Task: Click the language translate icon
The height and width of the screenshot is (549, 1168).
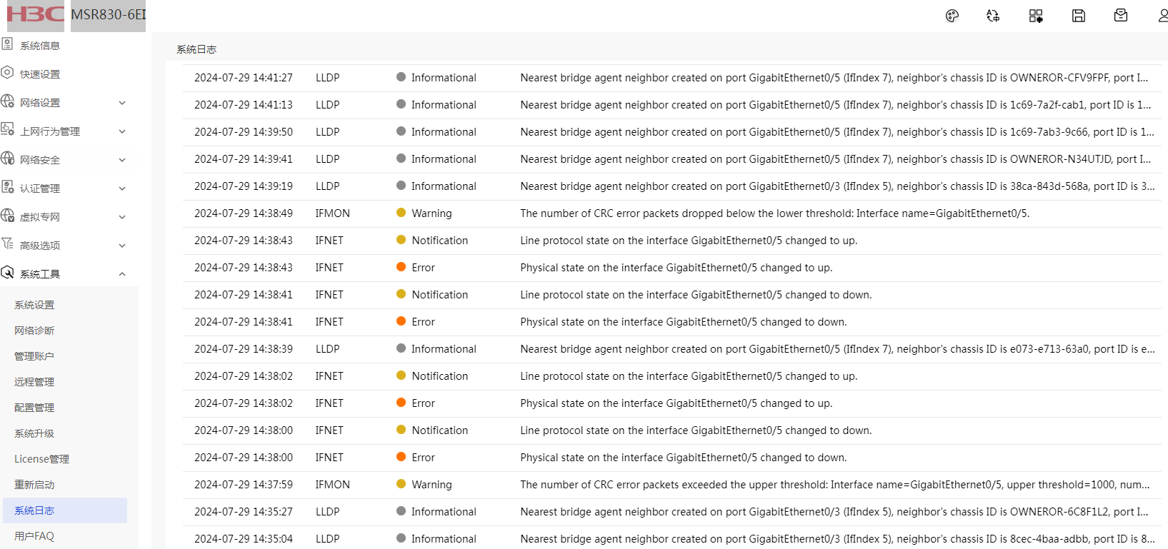Action: [993, 16]
